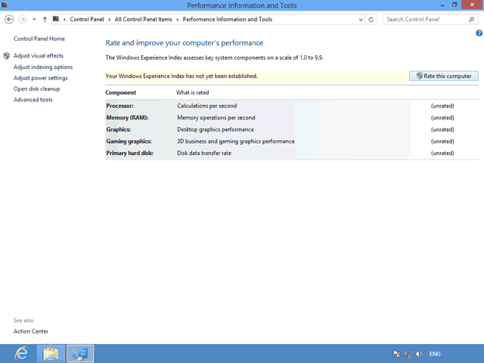484x363 pixels.
Task: Click the volume speaker tray icon
Action: pos(419,354)
